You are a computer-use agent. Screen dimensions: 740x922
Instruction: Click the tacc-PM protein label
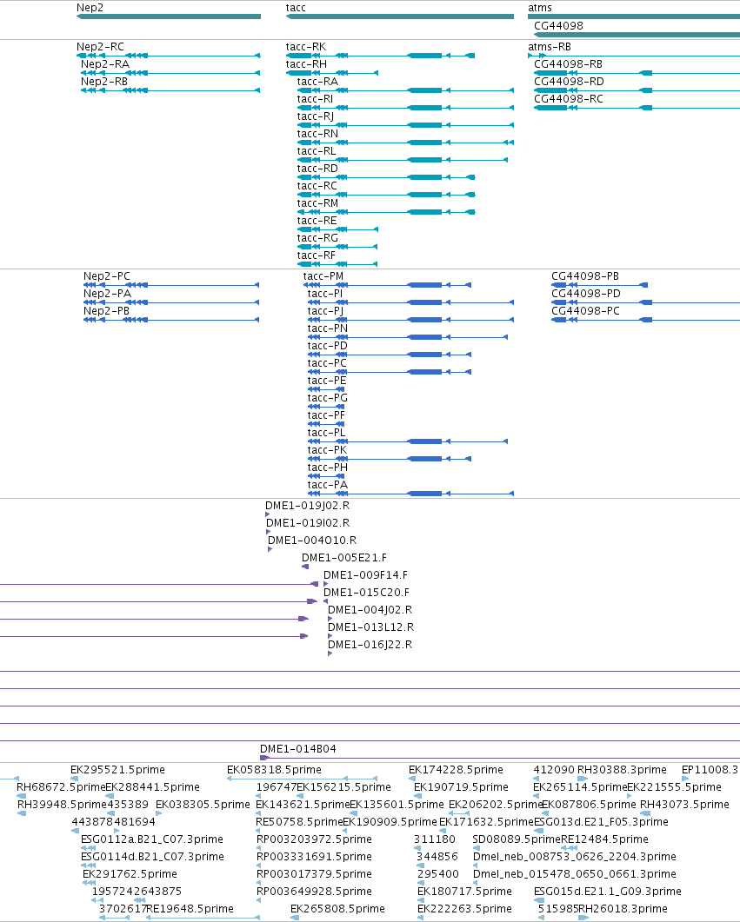point(323,275)
